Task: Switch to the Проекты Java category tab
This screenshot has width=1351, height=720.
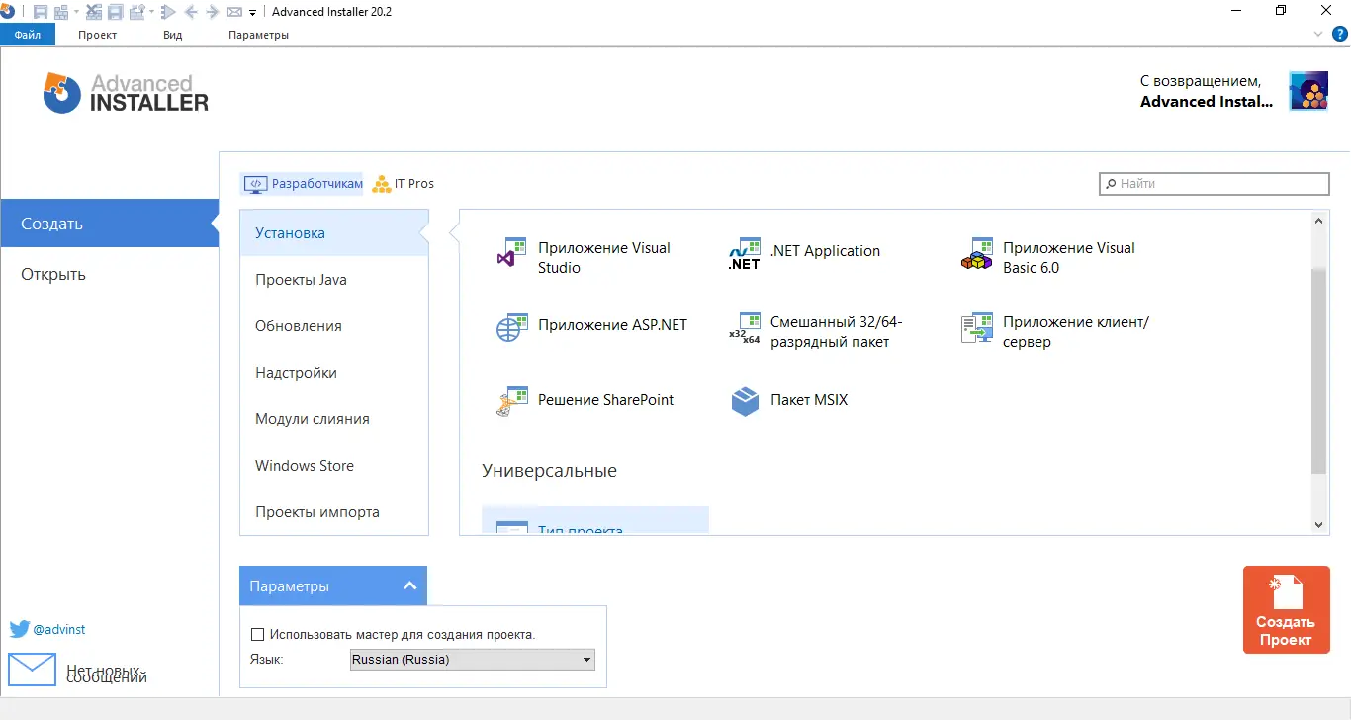Action: (x=301, y=280)
